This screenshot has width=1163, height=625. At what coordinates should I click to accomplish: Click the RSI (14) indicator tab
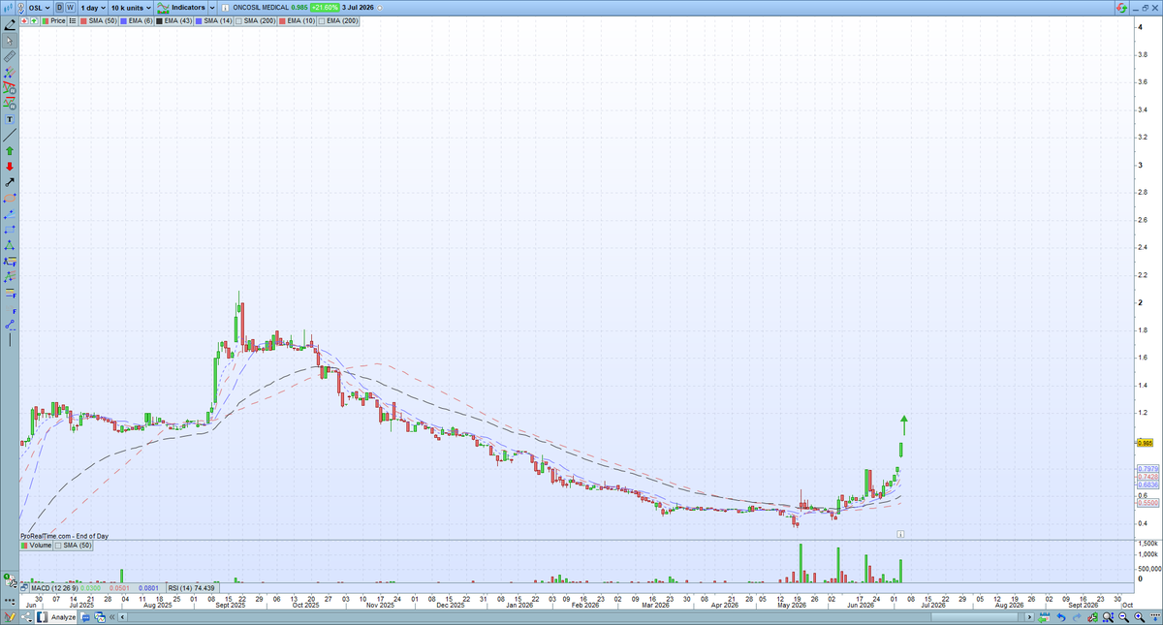(x=191, y=588)
